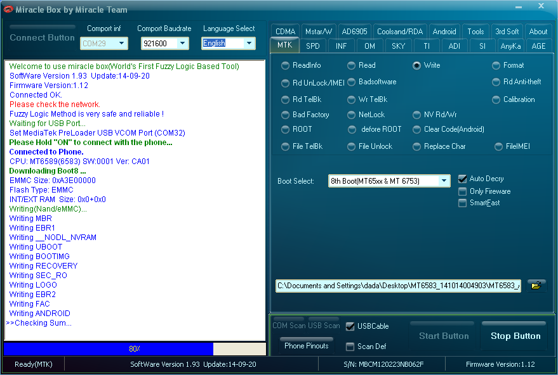
Task: Enable the Only Fireware checkbox
Action: tap(462, 191)
